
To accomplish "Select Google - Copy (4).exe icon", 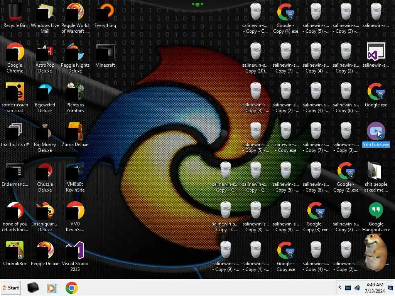I will [x=286, y=18].
